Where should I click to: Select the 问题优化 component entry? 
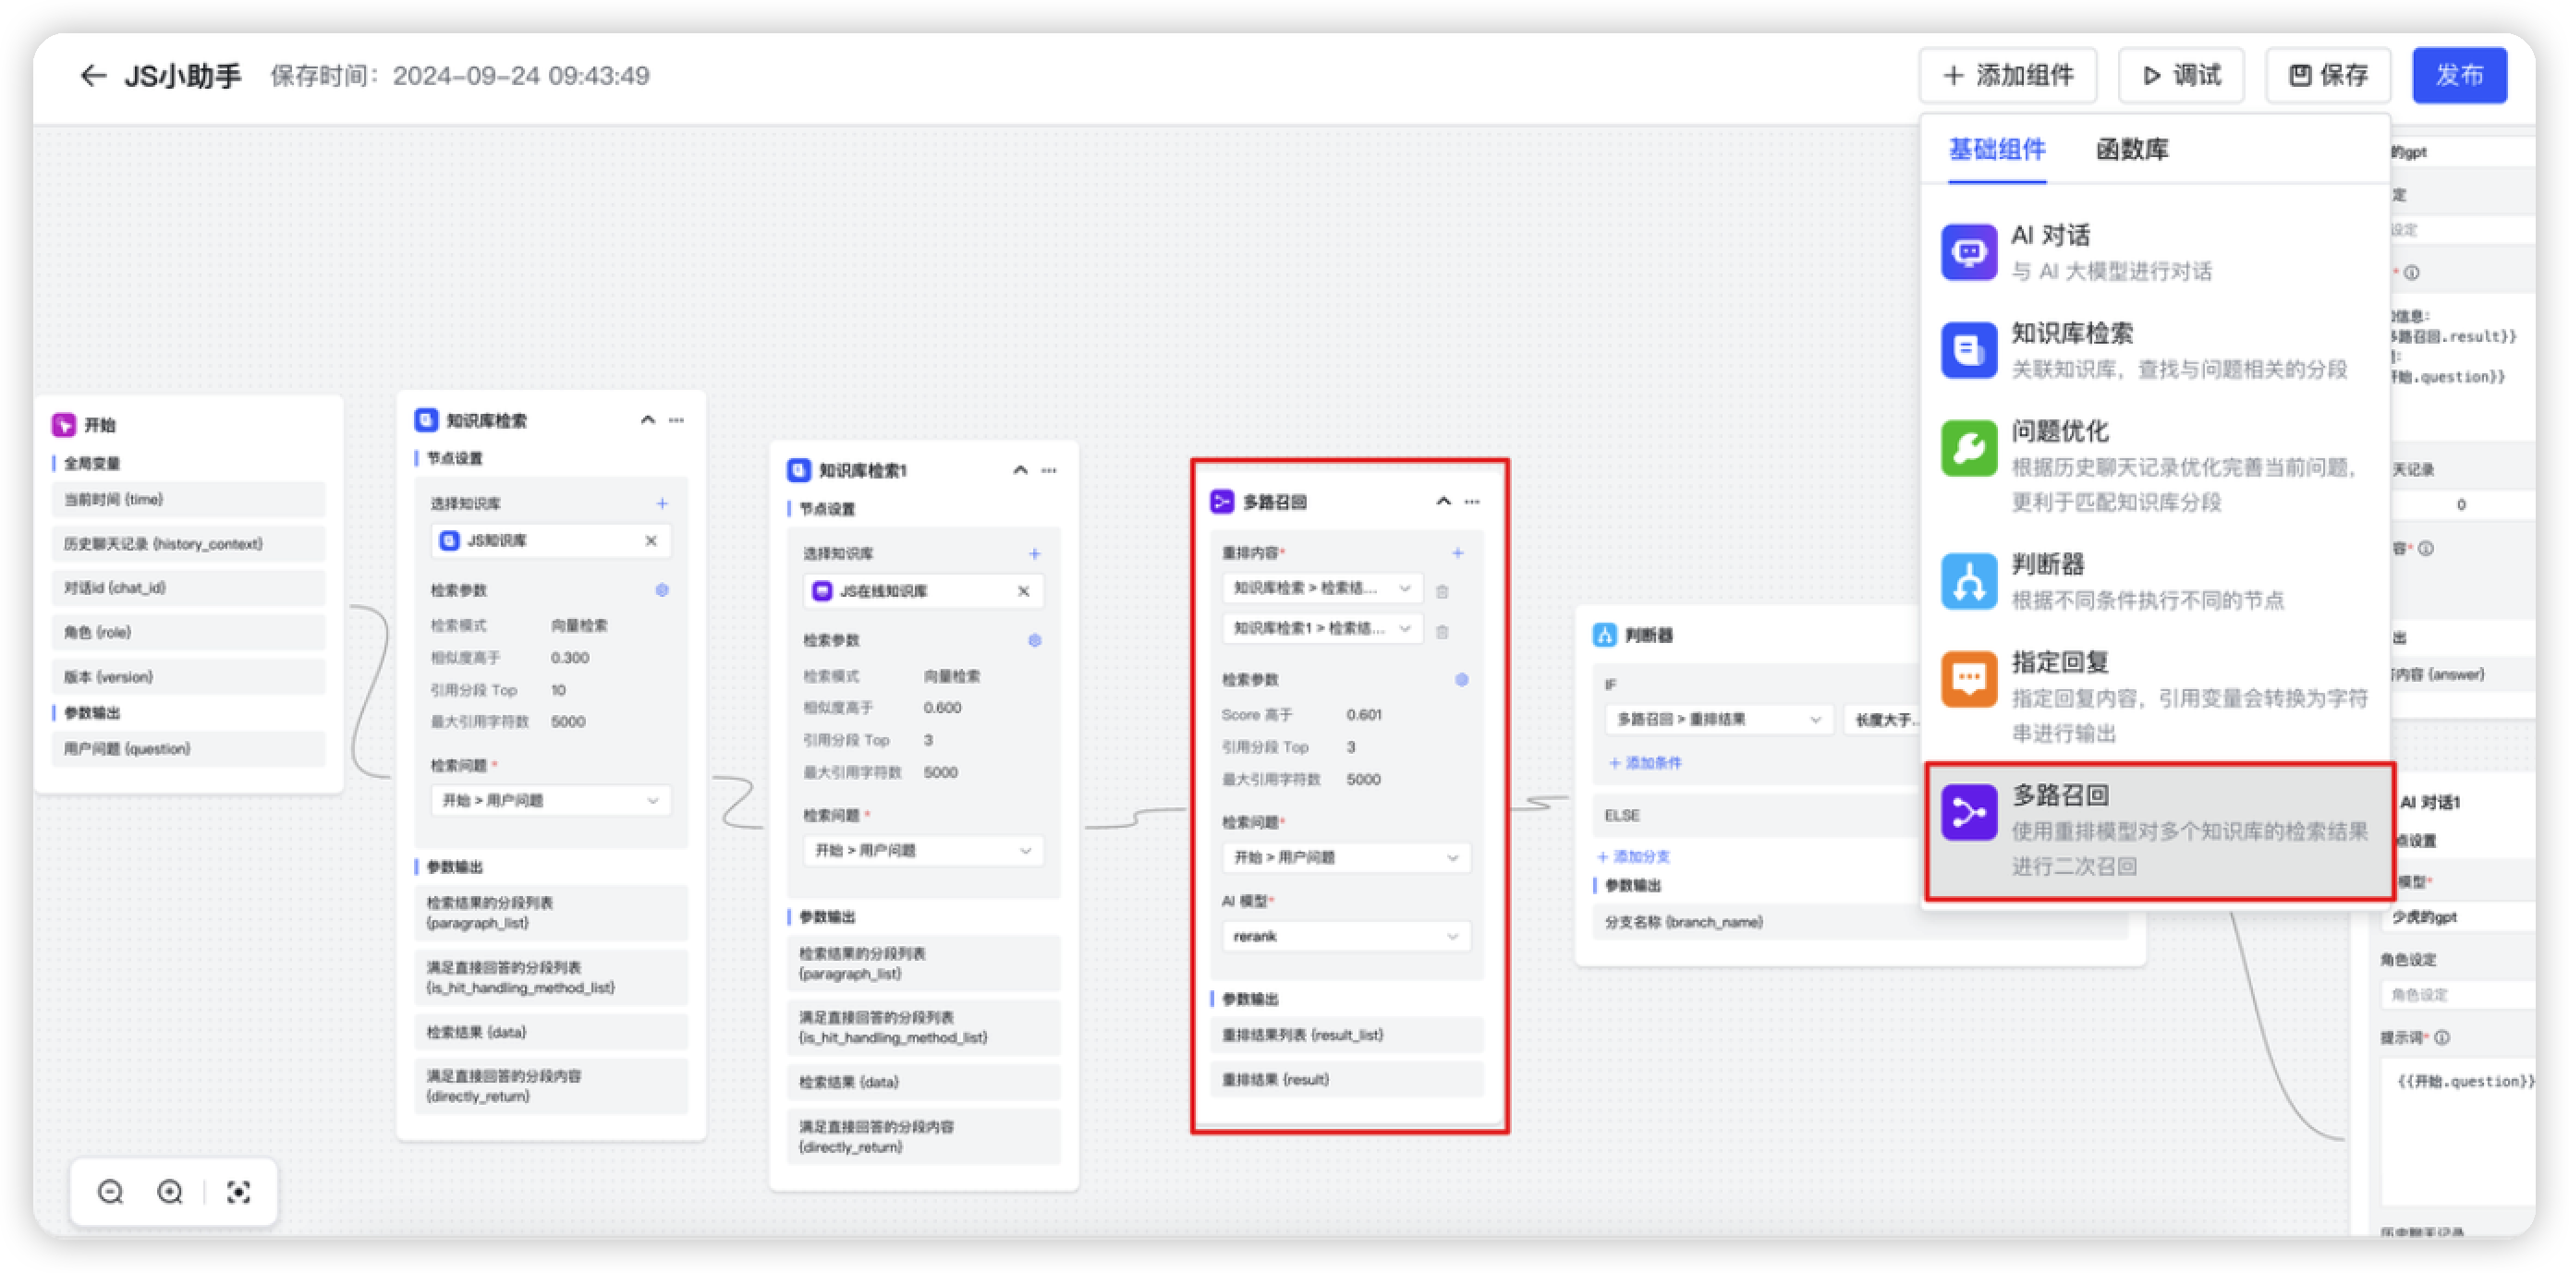tap(2155, 466)
